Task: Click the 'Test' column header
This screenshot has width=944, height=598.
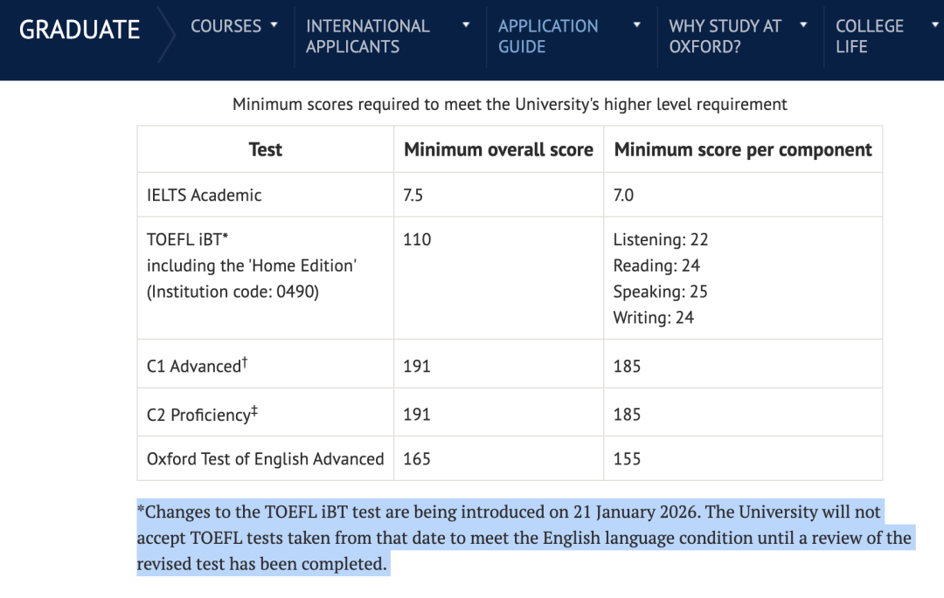Action: coord(265,149)
